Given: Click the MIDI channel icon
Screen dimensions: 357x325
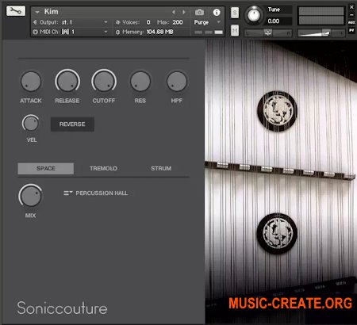Looking at the screenshot, I should pyautogui.click(x=35, y=32).
